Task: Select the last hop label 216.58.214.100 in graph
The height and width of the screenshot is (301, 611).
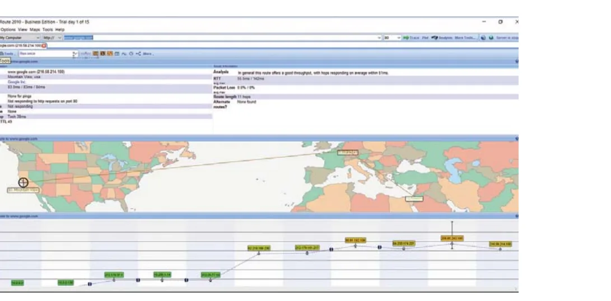Action: [x=500, y=244]
